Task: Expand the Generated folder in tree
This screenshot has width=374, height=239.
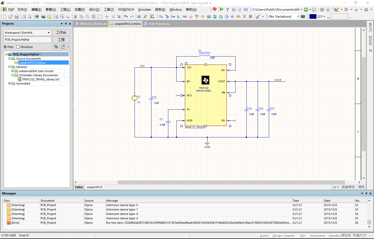Action: point(10,83)
